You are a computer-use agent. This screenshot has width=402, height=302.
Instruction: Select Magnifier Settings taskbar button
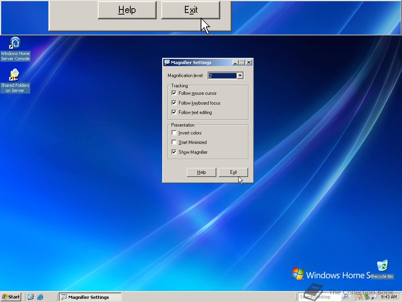click(x=90, y=297)
